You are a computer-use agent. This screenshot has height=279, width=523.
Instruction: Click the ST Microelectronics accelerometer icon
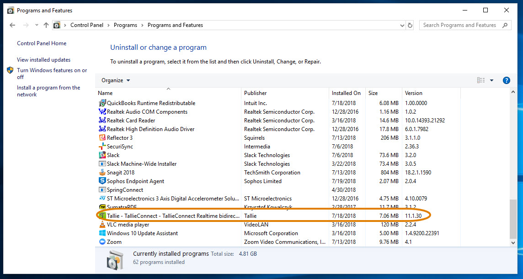tap(102, 198)
